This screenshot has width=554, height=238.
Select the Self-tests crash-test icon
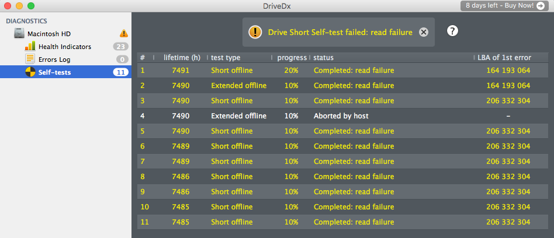pyautogui.click(x=30, y=72)
